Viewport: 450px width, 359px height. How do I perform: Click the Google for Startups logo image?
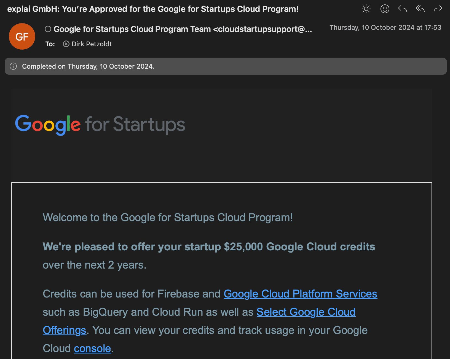click(100, 125)
